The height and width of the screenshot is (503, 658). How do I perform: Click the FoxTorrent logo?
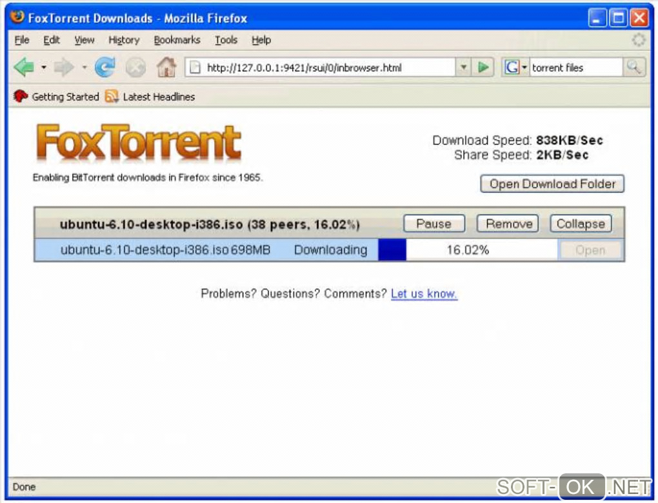[139, 143]
